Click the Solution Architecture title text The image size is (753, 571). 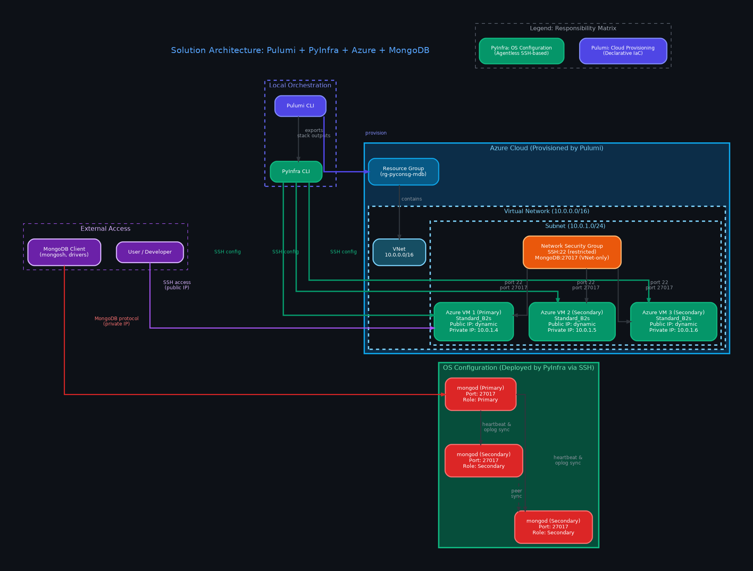pyautogui.click(x=300, y=50)
